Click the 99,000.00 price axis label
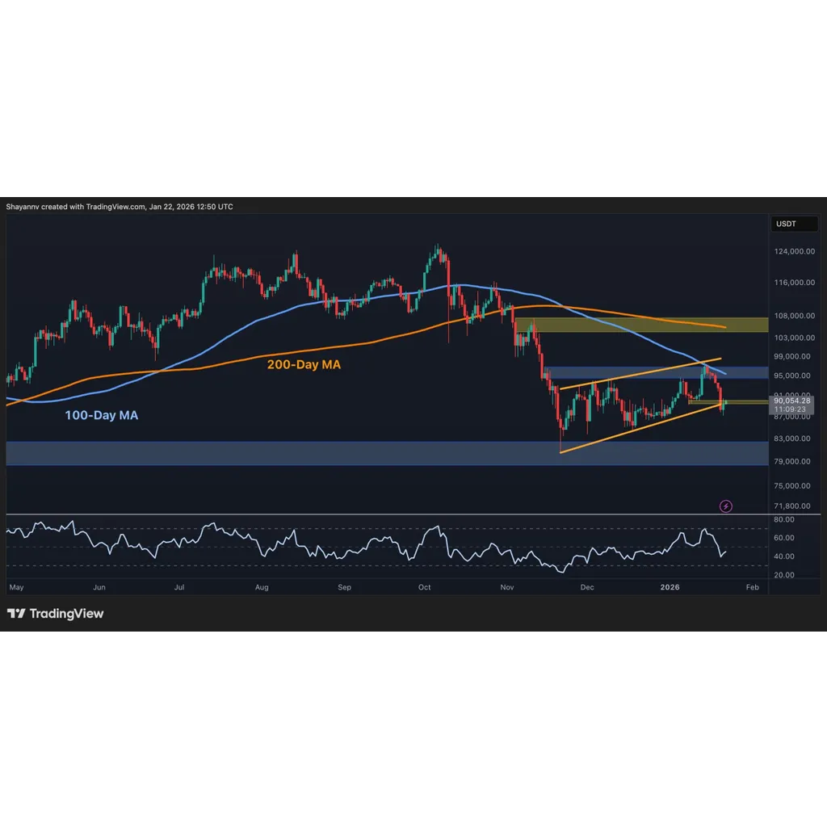 tap(792, 356)
